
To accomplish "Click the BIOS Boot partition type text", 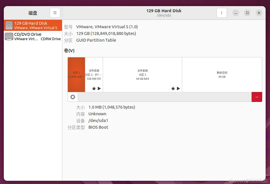I will click(98, 127).
